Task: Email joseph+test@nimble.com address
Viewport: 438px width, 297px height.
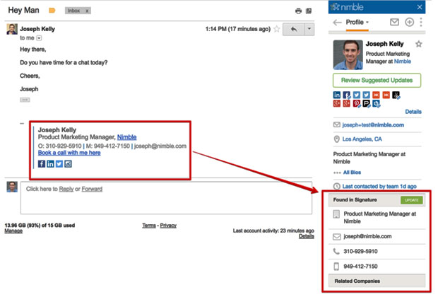Action: click(373, 125)
